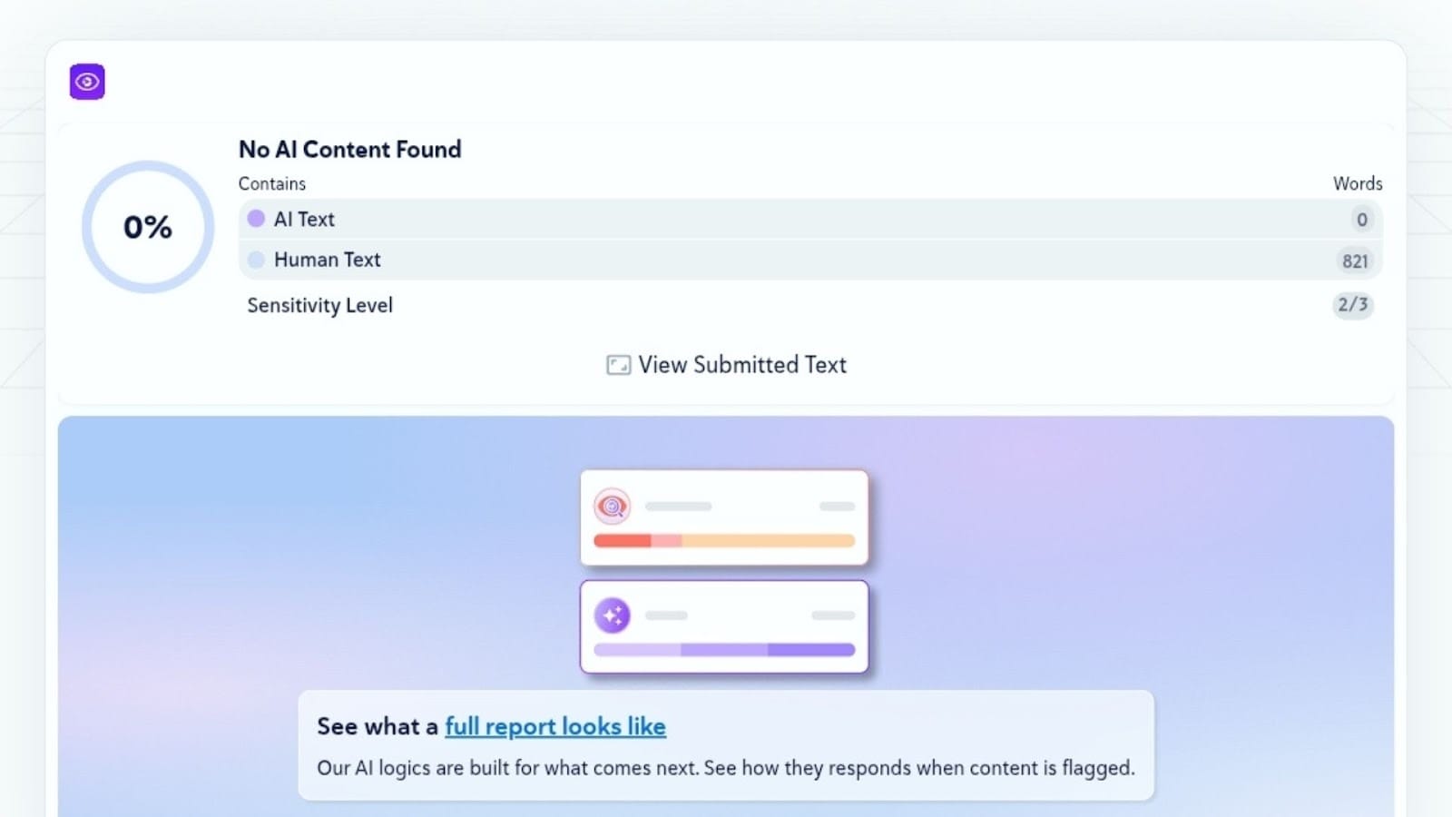The height and width of the screenshot is (817, 1452).
Task: Click the Words column header
Action: 1358,183
